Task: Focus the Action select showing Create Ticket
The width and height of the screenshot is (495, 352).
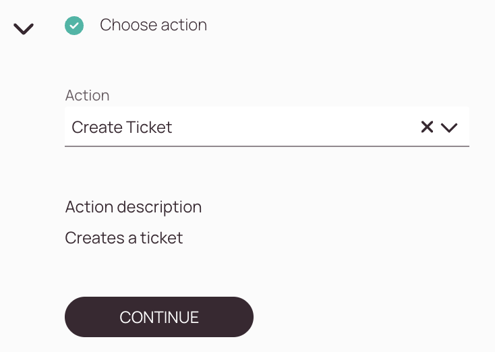Action: click(267, 127)
